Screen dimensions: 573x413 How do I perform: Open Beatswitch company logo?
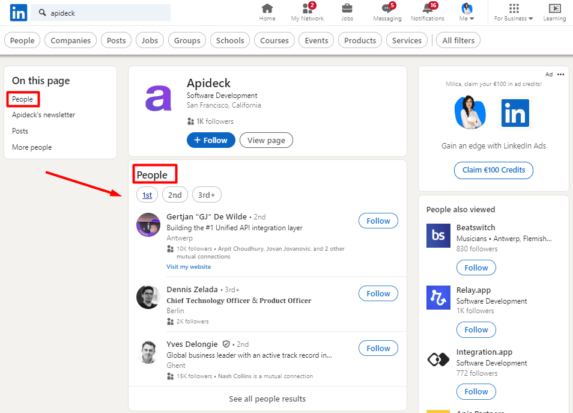click(x=438, y=236)
